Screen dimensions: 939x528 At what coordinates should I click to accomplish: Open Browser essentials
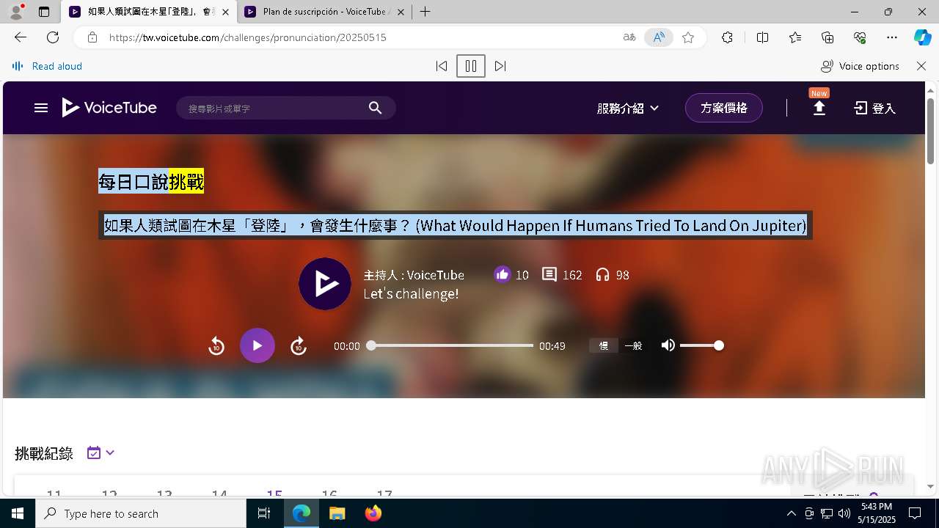click(860, 37)
